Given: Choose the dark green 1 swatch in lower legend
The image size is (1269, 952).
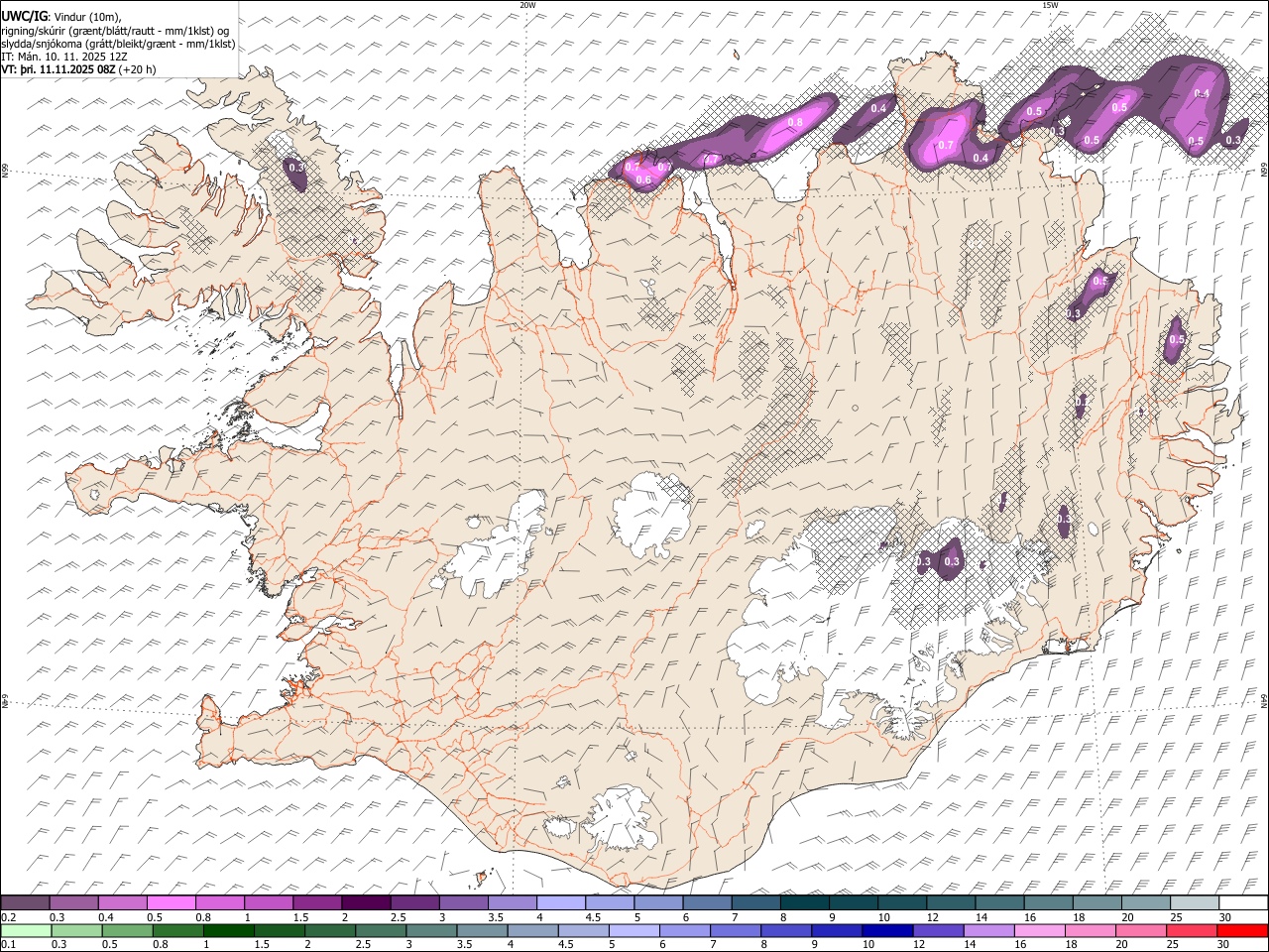Looking at the screenshot, I should (228, 930).
